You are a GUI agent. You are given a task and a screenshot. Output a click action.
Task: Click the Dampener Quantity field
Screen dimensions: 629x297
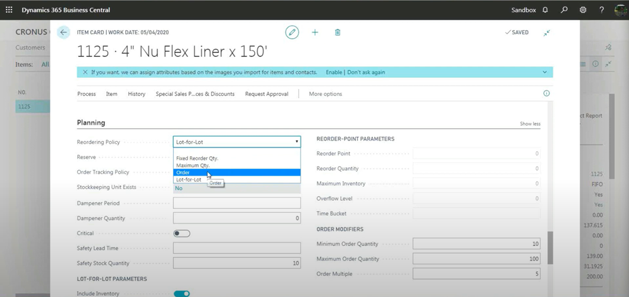[237, 218]
